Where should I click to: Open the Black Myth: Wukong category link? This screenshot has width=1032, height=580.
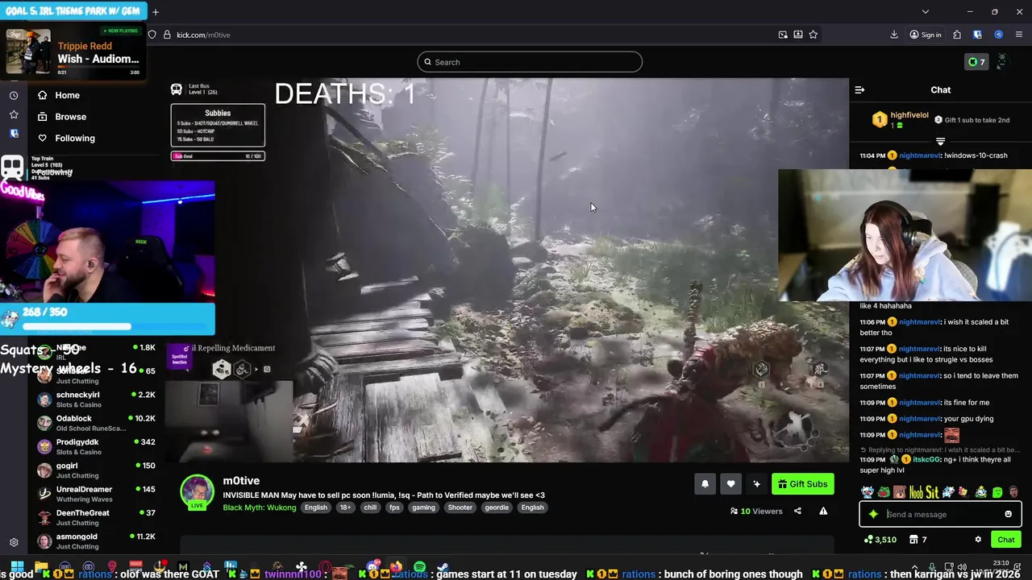(x=260, y=507)
